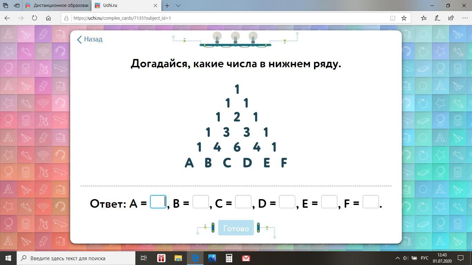The width and height of the screenshot is (472, 265).
Task: Submit with the Готово button
Action: pos(236,228)
